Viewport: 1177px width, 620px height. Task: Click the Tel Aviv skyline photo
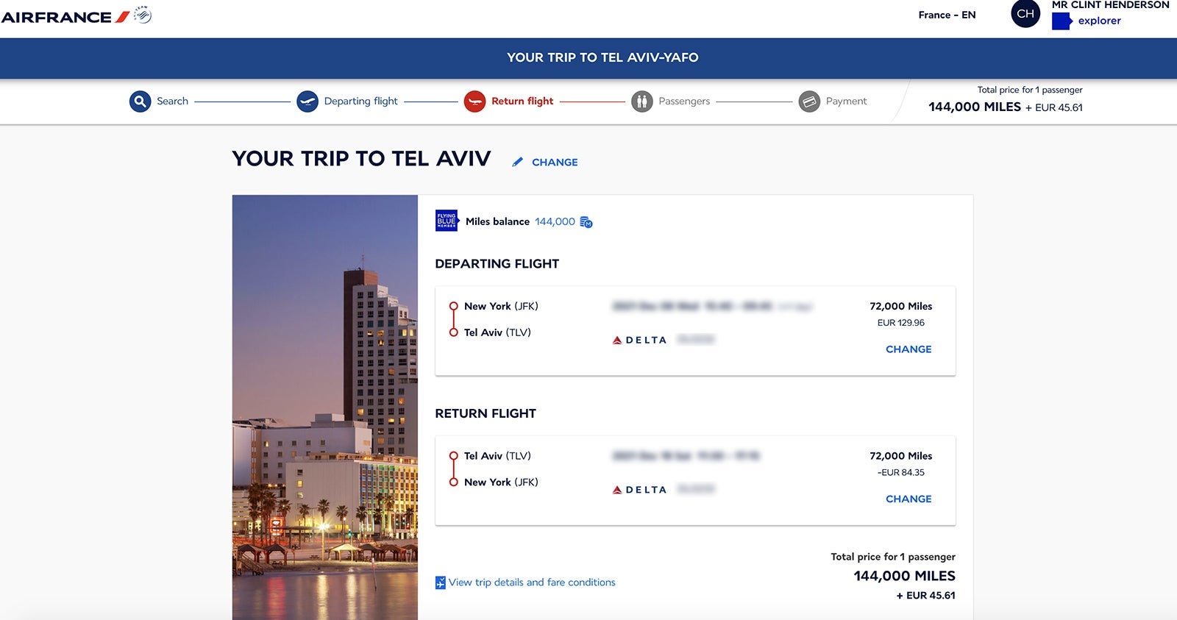pos(325,407)
